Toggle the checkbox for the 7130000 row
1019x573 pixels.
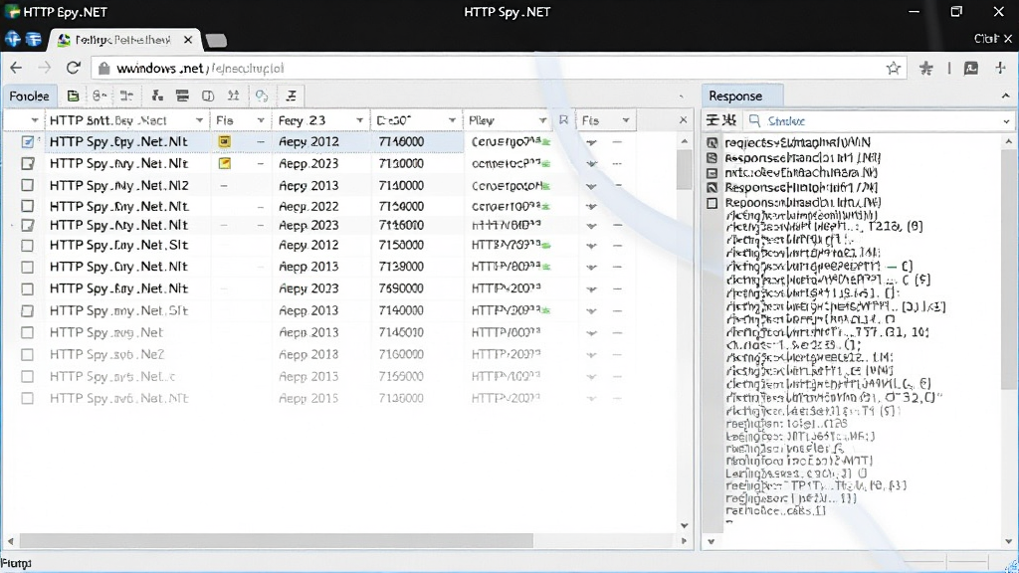pos(27,163)
